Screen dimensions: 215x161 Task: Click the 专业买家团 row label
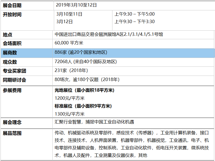(15, 71)
